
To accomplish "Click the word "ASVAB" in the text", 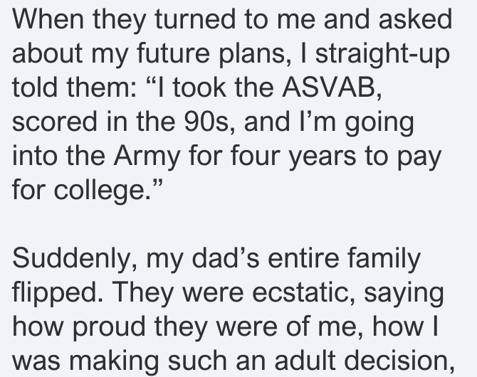I will coord(330,87).
